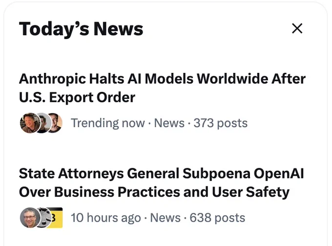332x246 pixels.
Task: Click the Today's News heading
Action: pyautogui.click(x=81, y=29)
